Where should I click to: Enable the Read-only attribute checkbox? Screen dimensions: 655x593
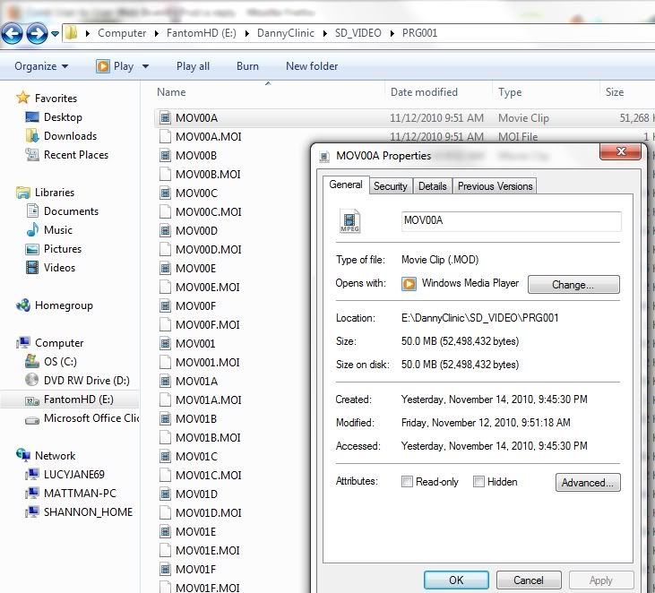(x=408, y=482)
